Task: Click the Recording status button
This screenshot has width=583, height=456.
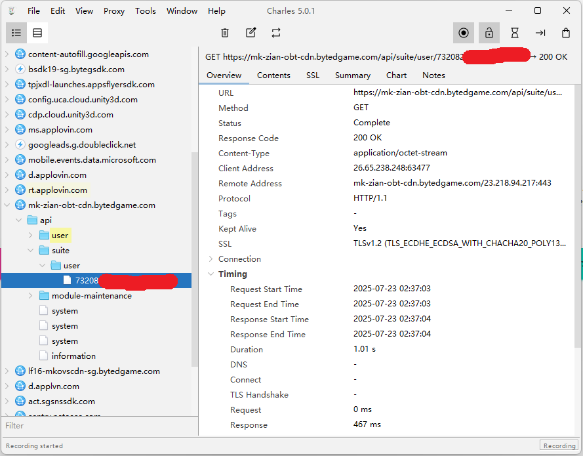Action: tap(559, 446)
